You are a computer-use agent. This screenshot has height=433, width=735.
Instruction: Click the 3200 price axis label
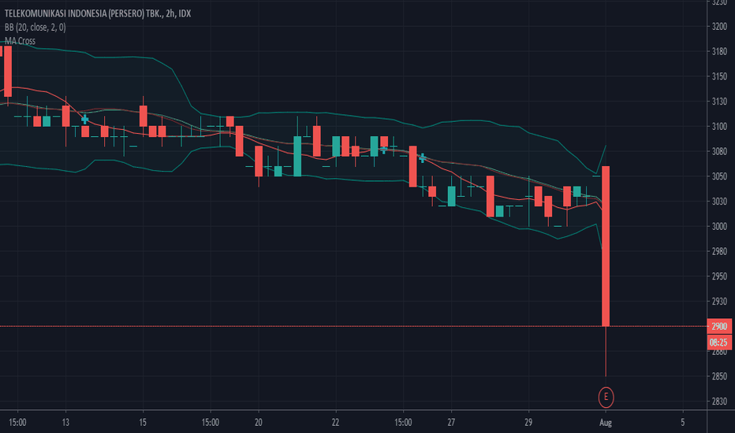tap(719, 26)
